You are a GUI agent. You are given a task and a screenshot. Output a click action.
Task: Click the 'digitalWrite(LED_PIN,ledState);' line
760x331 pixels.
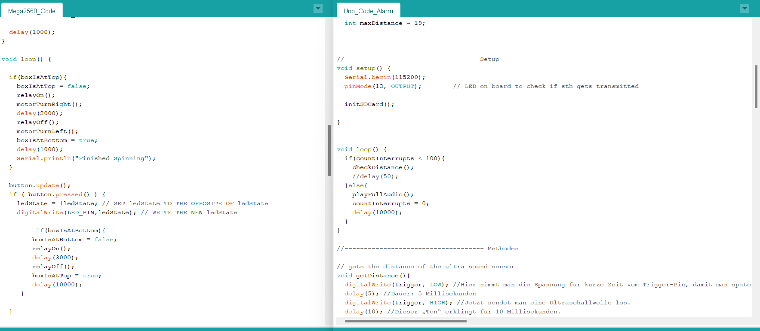(x=77, y=213)
